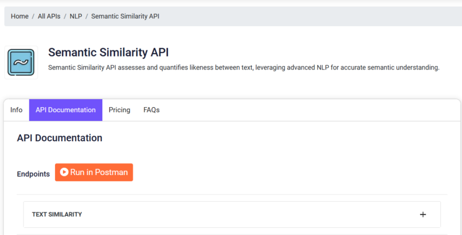The image size is (462, 235).
Task: Go to Home in the breadcrumb
Action: [20, 16]
